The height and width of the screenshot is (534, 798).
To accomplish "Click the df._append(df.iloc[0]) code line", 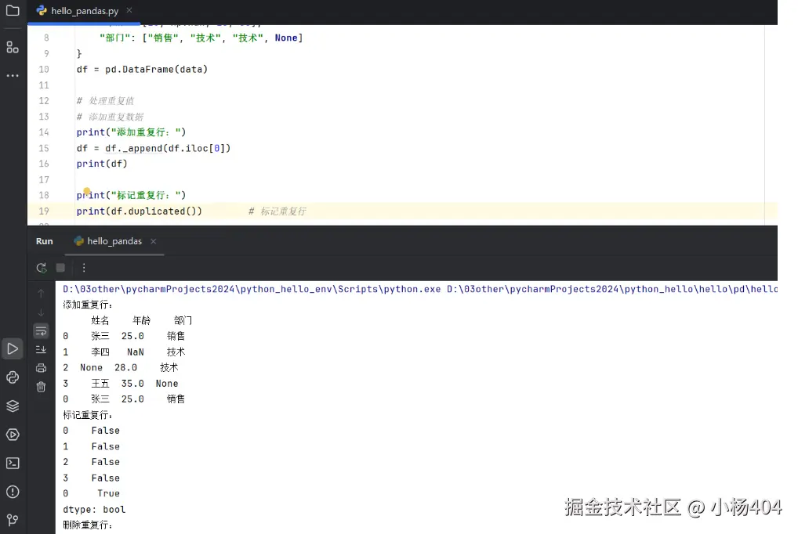I will tap(153, 148).
